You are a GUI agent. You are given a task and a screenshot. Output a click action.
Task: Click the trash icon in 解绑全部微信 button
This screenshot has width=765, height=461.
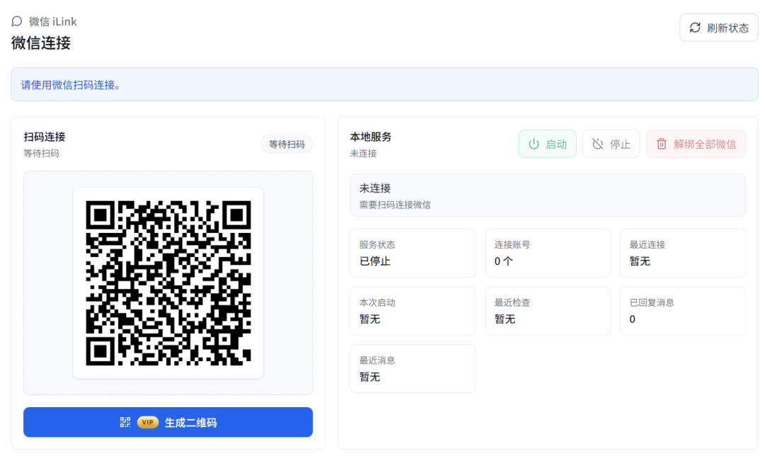pyautogui.click(x=662, y=144)
